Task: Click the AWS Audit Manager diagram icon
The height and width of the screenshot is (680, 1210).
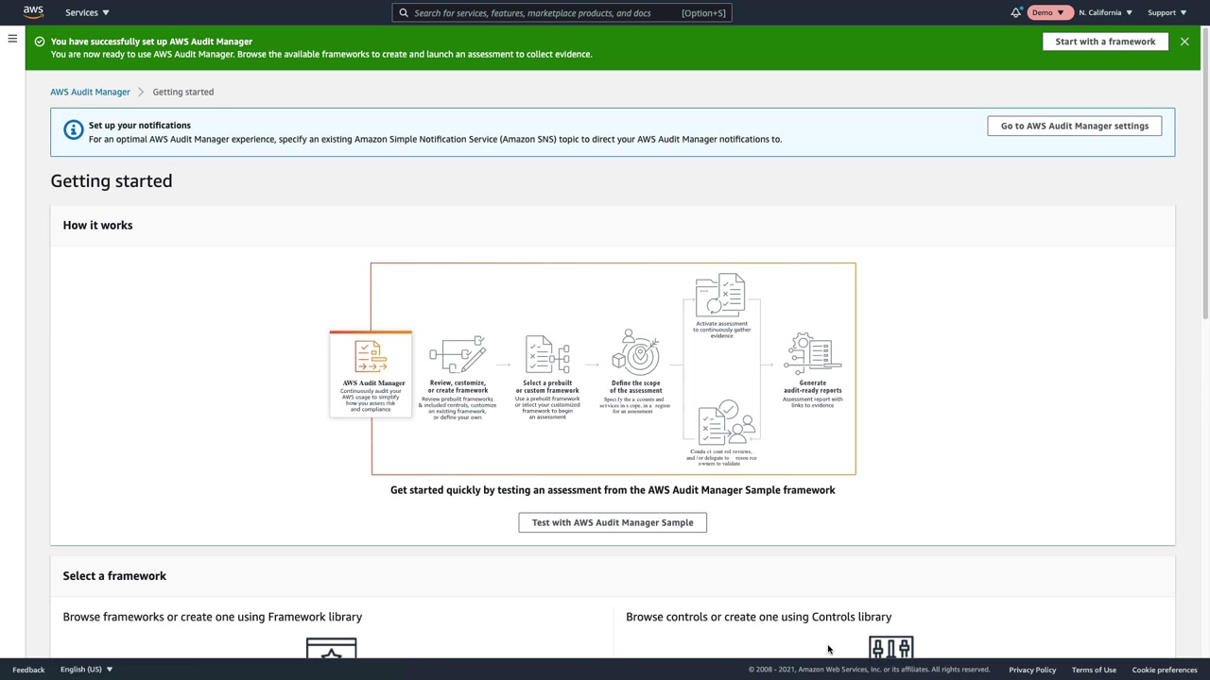Action: pyautogui.click(x=371, y=357)
